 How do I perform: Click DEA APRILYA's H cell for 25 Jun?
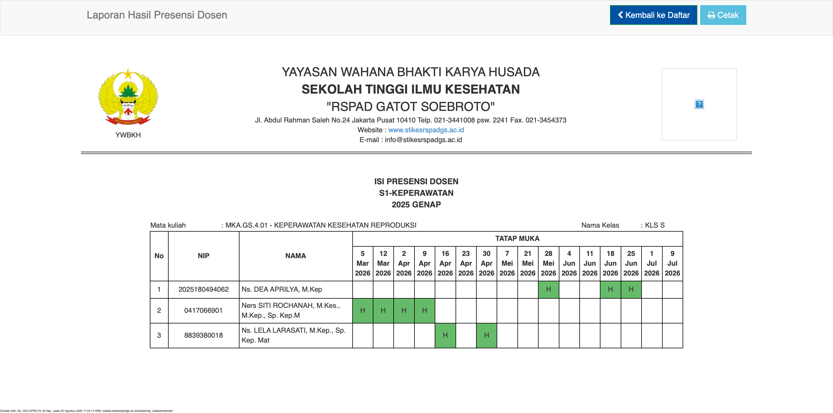pos(631,289)
